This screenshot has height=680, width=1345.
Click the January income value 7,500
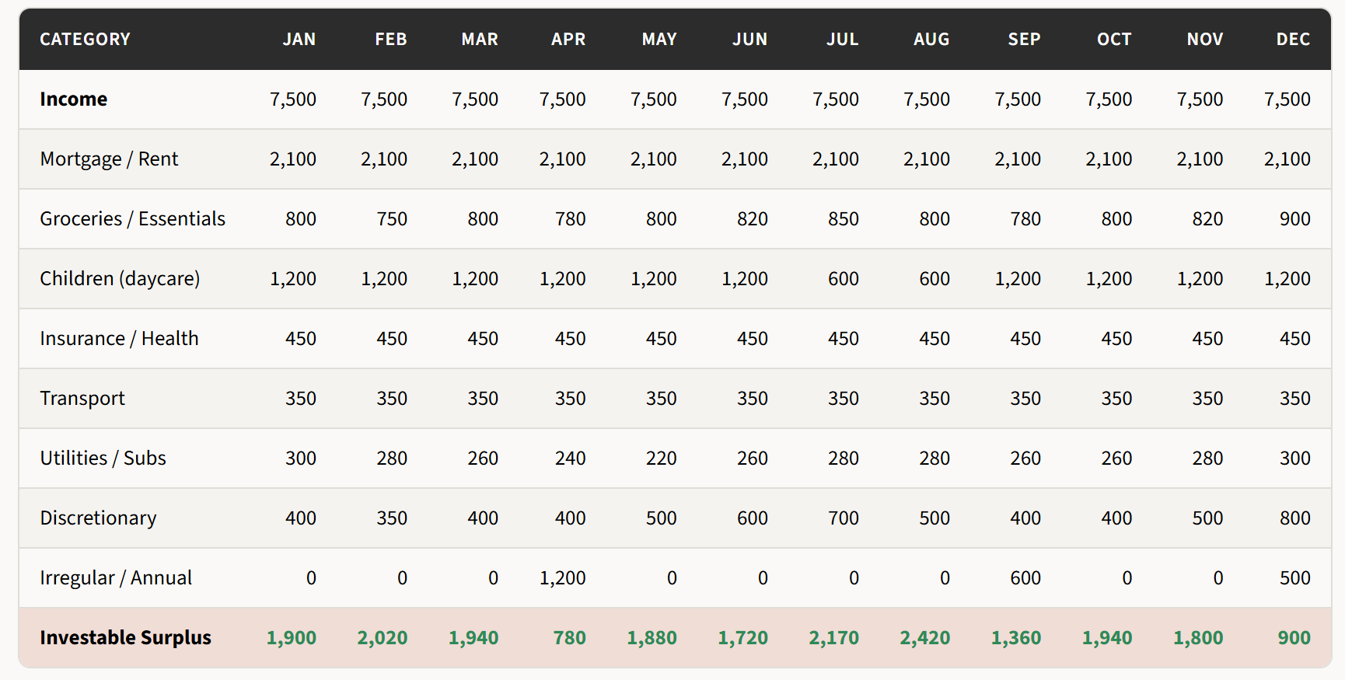click(x=293, y=99)
